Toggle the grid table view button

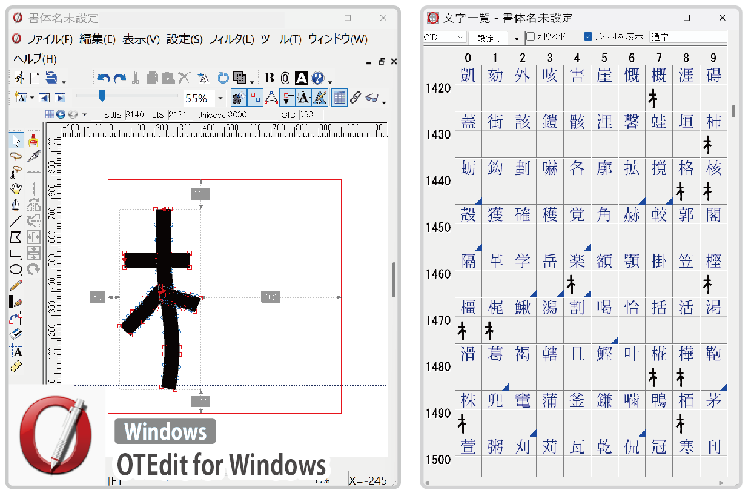[339, 97]
